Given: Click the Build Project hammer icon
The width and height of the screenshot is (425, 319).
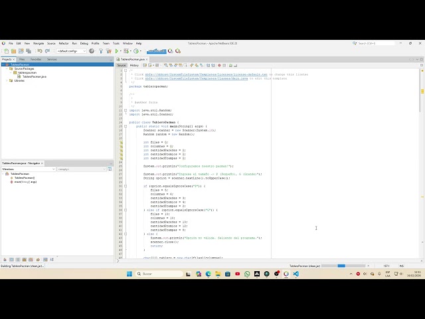Looking at the screenshot, I should [x=101, y=51].
